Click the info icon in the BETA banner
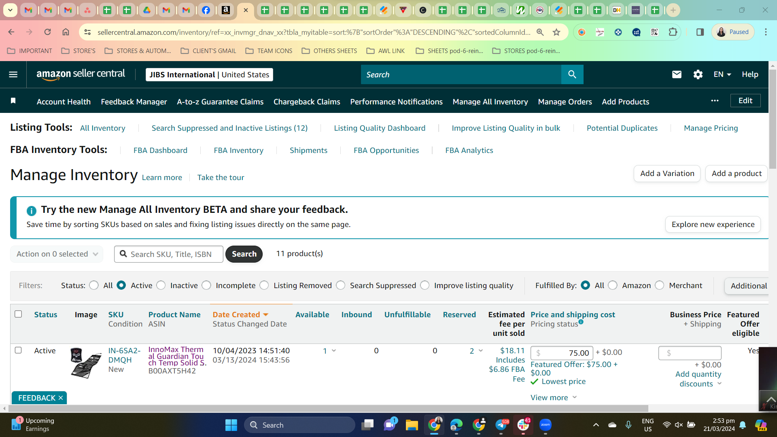777x437 pixels. (x=31, y=210)
